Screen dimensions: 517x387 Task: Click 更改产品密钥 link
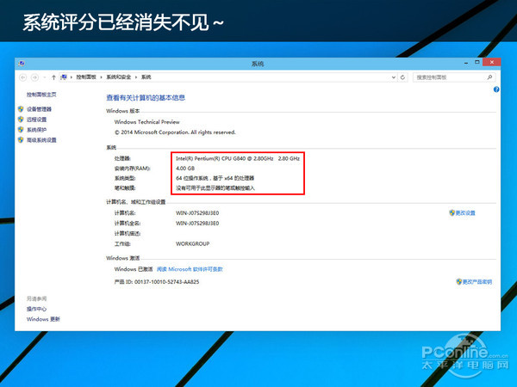pyautogui.click(x=477, y=282)
